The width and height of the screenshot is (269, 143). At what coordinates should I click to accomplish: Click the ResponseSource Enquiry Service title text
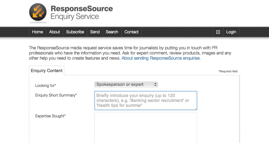(x=82, y=12)
